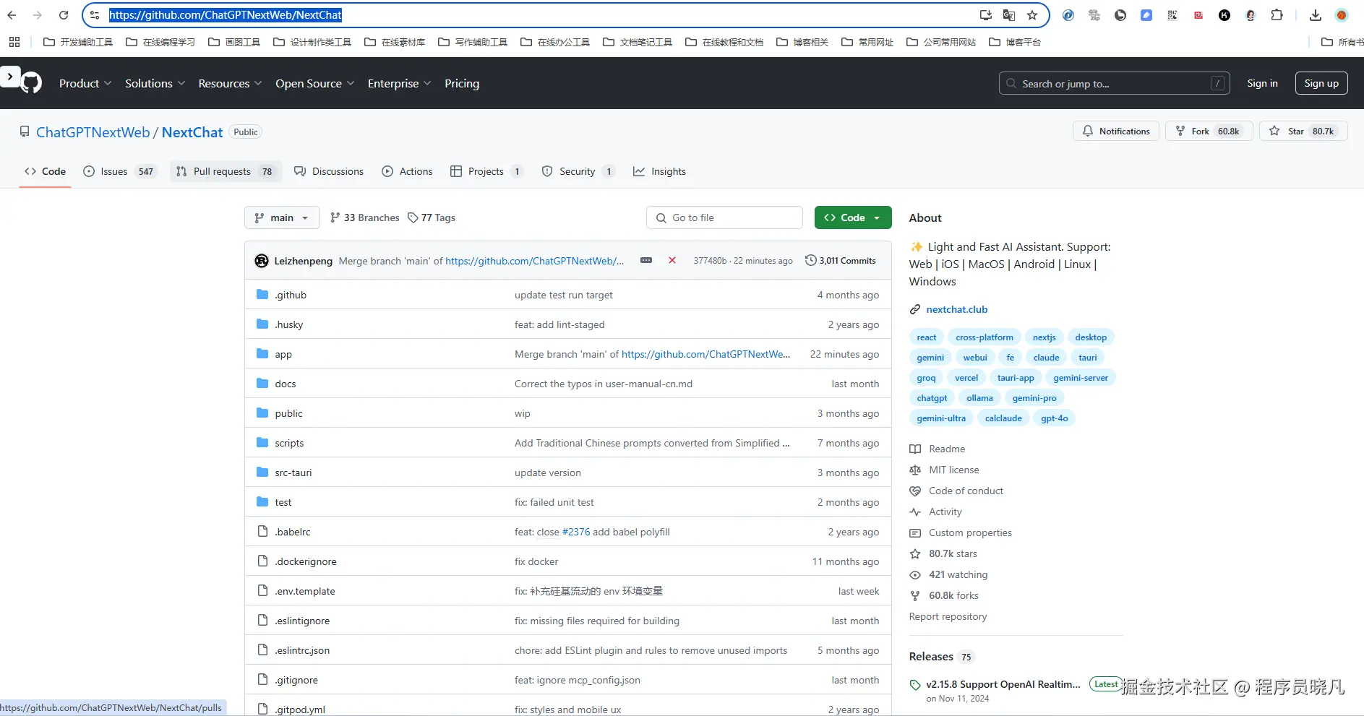The height and width of the screenshot is (716, 1364).
Task: Open the Product dropdown menu
Action: pos(85,83)
